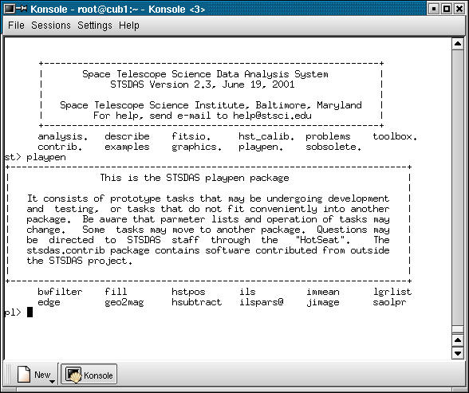Click the sticky pin icon in title bar

tap(22, 8)
